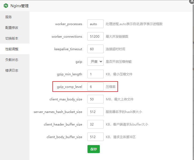Click the keepalive_timeout input box
194x160 pixels.
point(96,49)
